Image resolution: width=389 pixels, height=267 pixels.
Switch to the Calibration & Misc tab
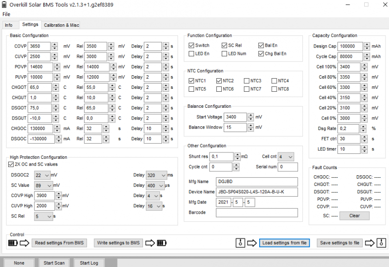pos(61,25)
